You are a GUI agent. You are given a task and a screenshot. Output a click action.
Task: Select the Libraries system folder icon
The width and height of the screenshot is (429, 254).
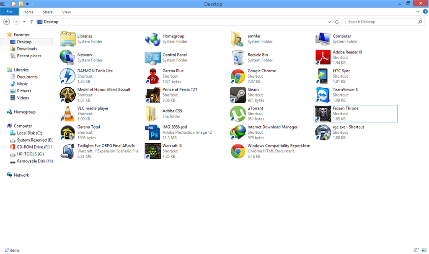tap(67, 39)
